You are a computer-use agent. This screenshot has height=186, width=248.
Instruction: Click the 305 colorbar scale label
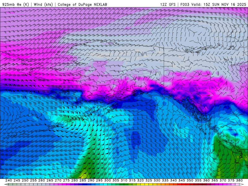[116, 180]
